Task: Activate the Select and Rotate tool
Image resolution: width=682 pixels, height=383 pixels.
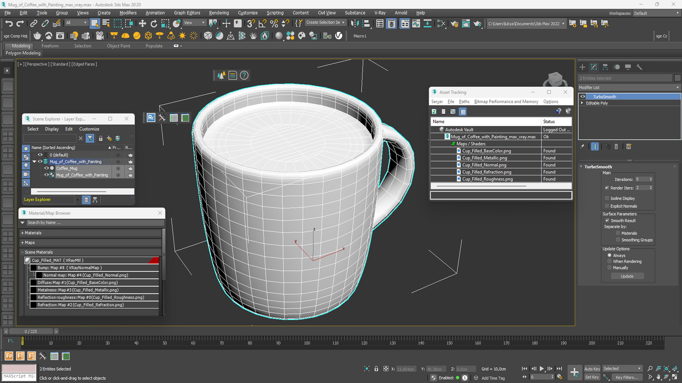Action: (x=153, y=23)
